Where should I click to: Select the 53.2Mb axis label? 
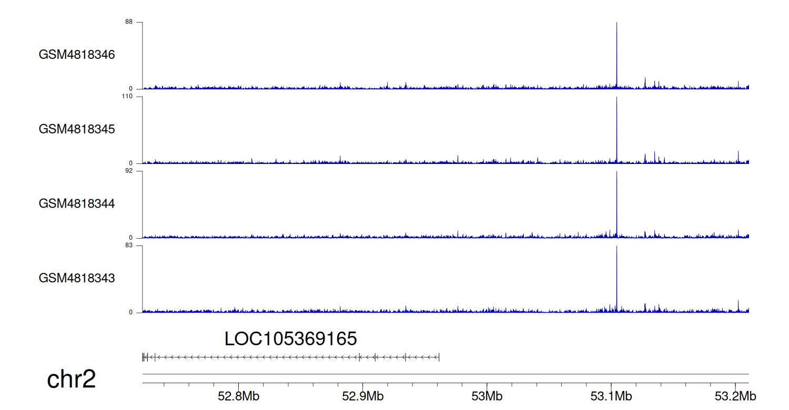735,396
